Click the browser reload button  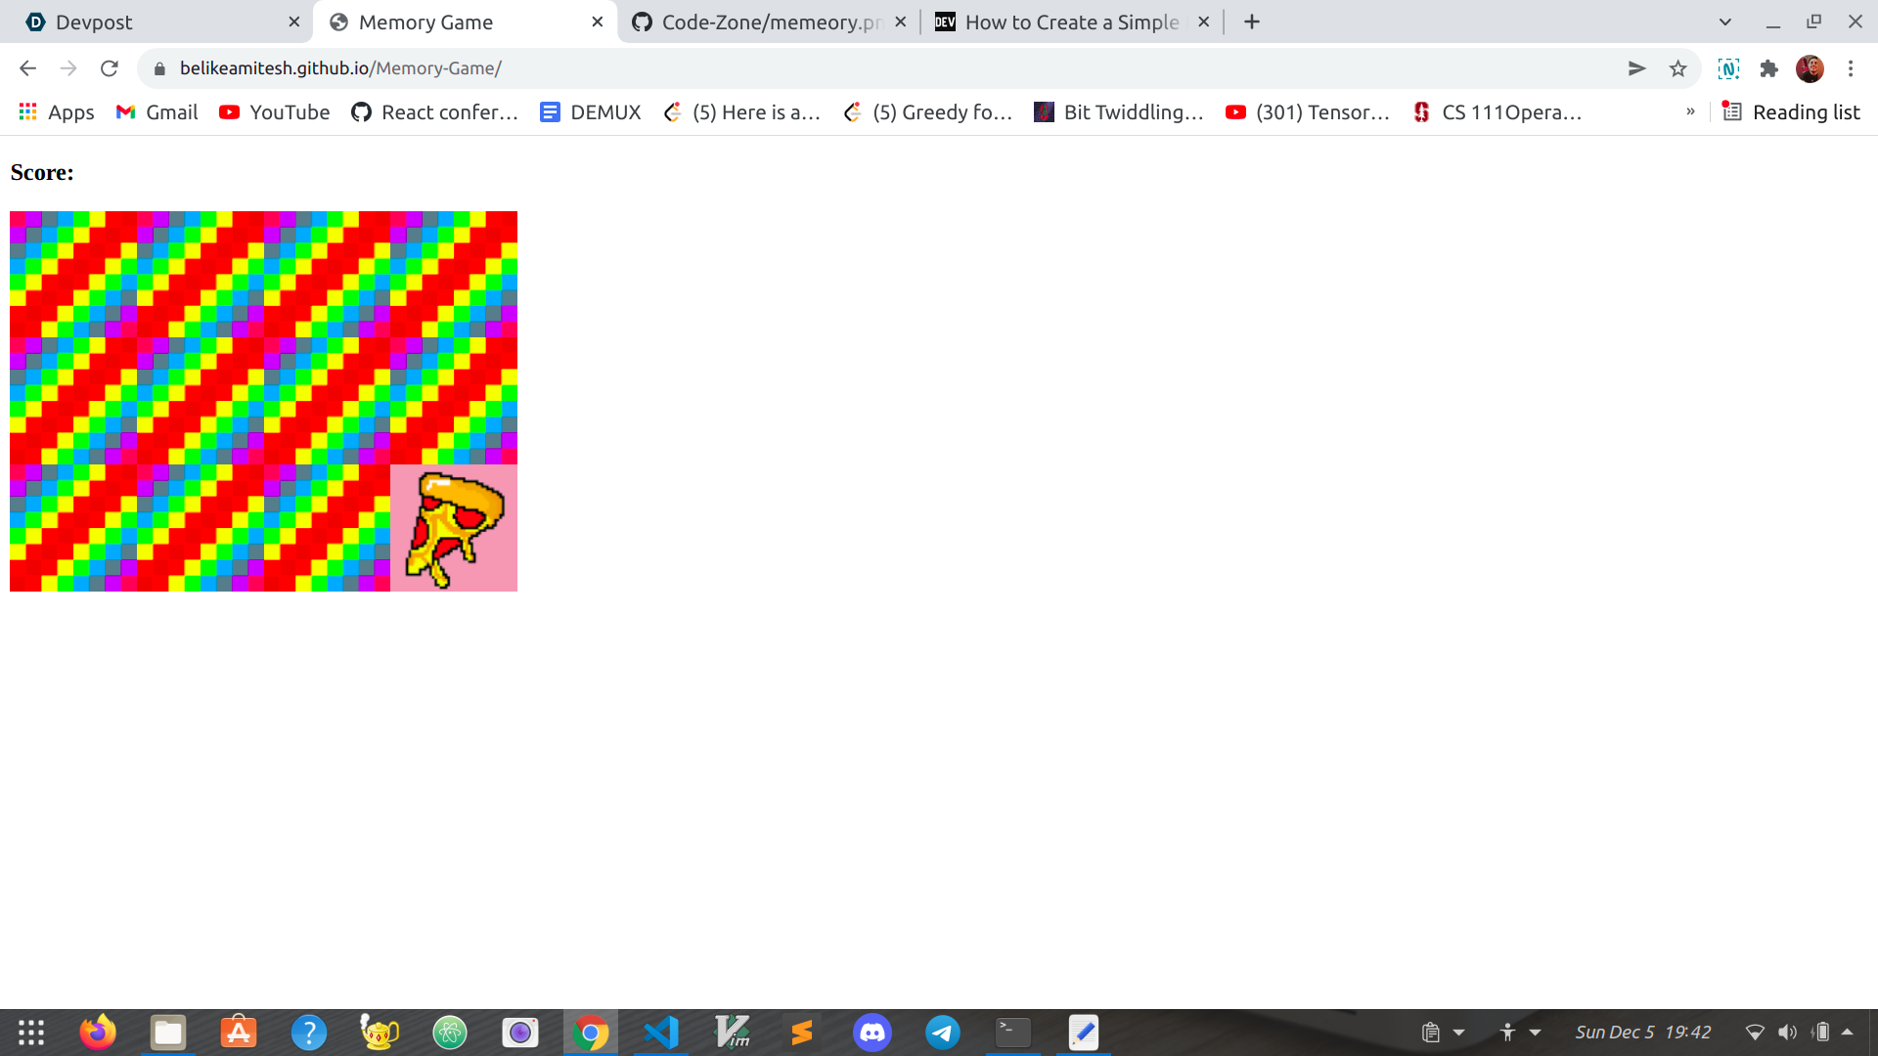110,68
